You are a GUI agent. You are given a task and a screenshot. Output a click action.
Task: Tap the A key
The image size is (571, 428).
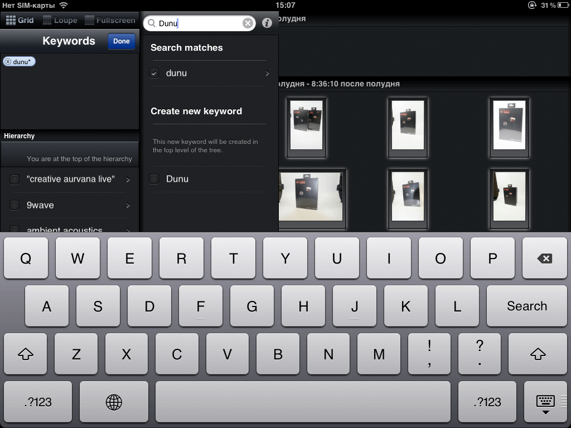[x=47, y=306]
